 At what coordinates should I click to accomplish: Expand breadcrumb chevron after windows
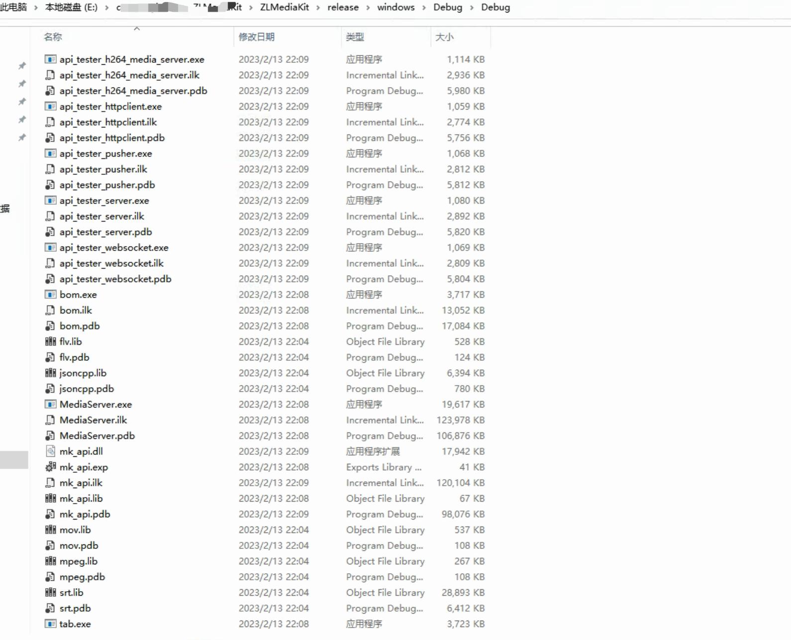coord(424,7)
